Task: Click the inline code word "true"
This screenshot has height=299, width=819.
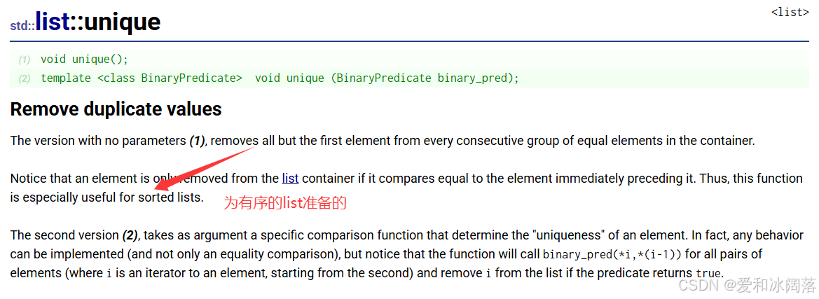Action: [709, 273]
